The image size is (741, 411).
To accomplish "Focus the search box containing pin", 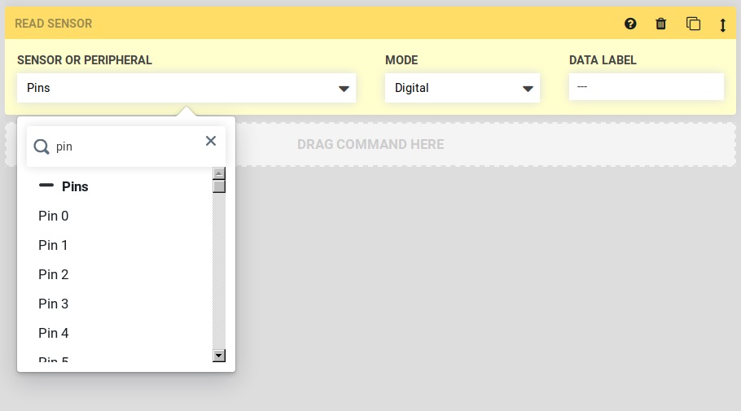I will (x=122, y=146).
